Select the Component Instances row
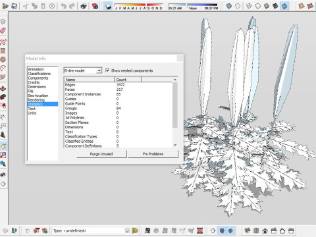Image resolution: width=316 pixels, height=237 pixels. click(118, 94)
